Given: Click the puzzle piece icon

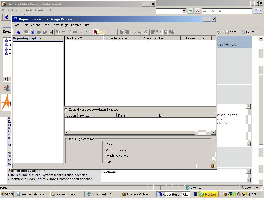Looking at the screenshot, I should (x=127, y=32).
